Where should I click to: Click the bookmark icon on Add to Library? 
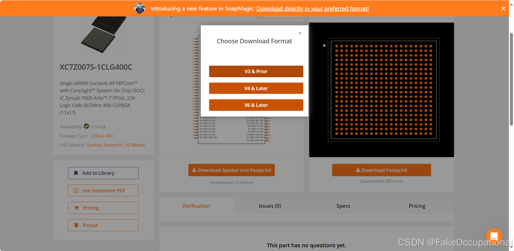click(76, 173)
